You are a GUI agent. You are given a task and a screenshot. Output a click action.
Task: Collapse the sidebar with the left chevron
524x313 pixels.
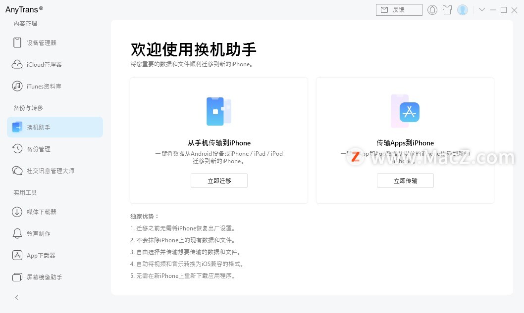pyautogui.click(x=17, y=297)
